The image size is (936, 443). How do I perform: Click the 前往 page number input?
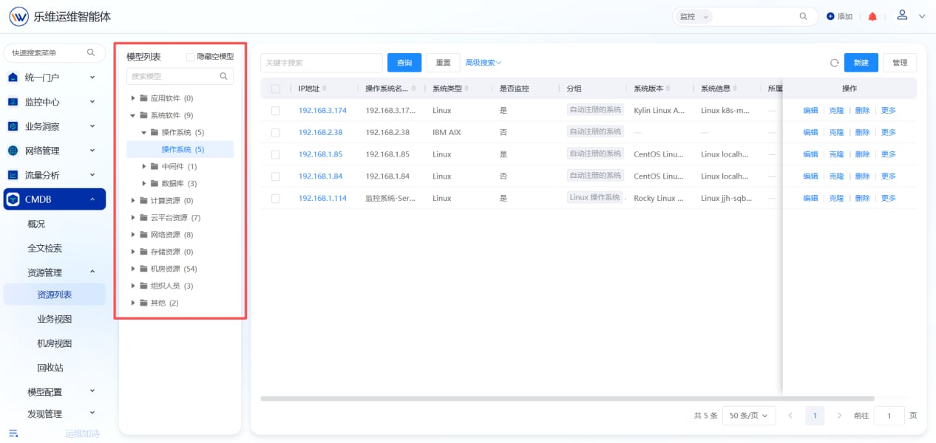[x=889, y=416]
